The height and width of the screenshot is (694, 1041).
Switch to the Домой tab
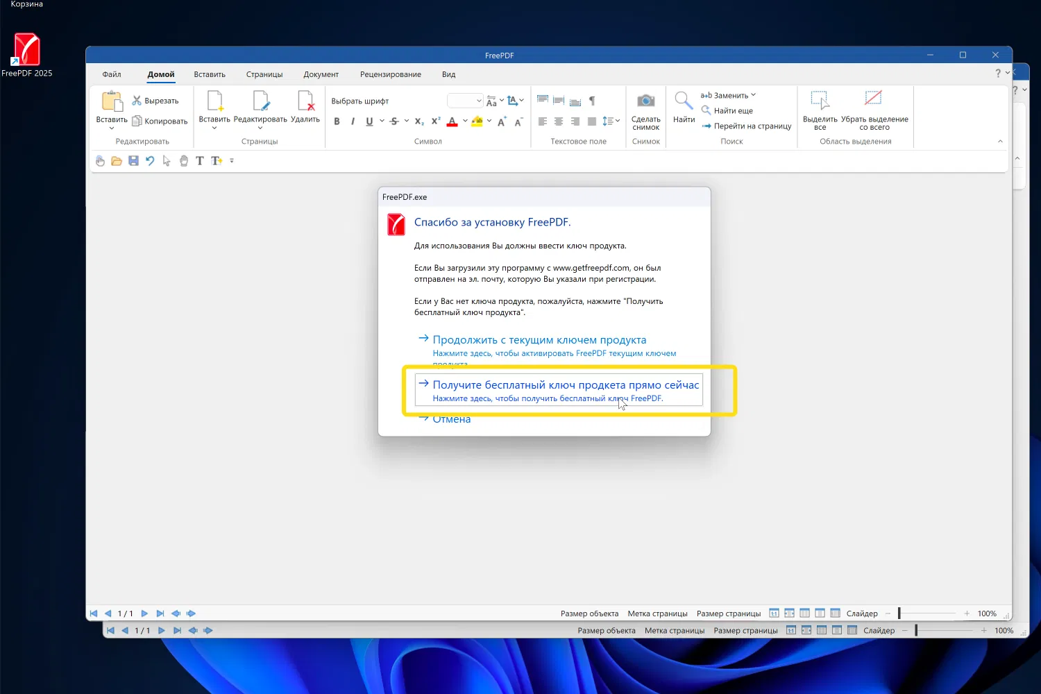click(x=161, y=74)
